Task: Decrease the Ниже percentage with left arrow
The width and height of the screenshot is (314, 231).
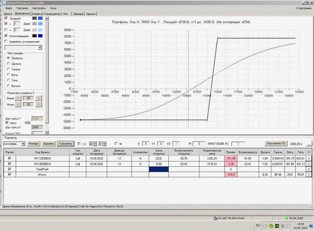Action: (18, 104)
